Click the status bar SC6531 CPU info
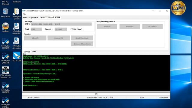192x108 pixels. point(101,97)
